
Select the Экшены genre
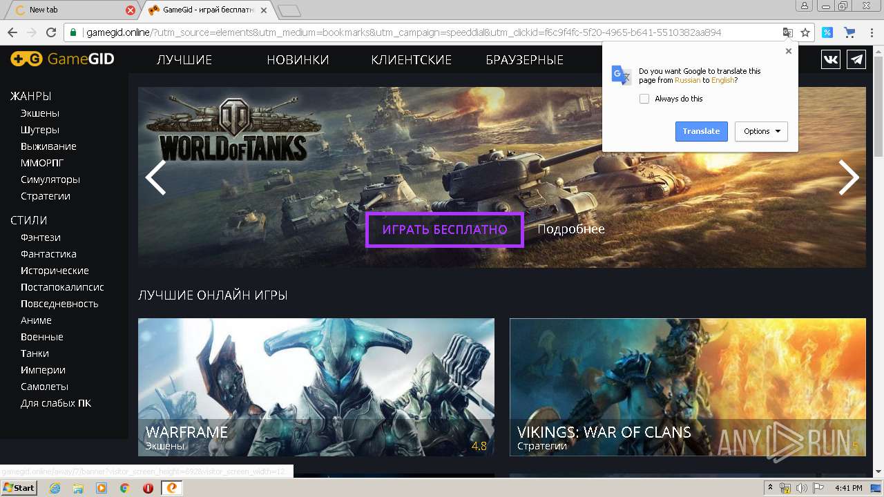coord(40,113)
